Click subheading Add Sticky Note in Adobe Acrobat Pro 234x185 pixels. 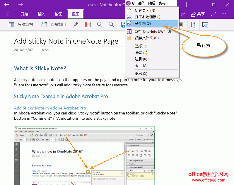[x=50, y=108]
